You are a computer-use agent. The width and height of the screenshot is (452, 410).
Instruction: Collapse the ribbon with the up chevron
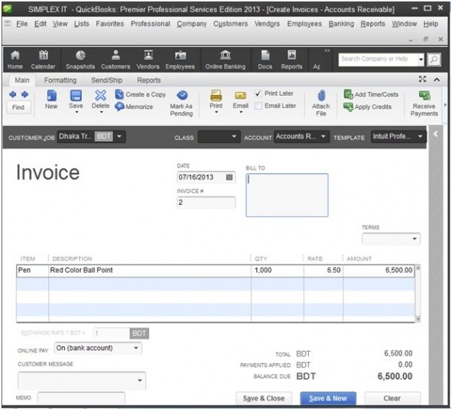coord(437,80)
